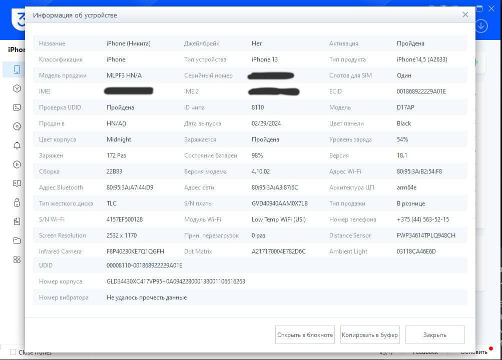Select the chip ID value 8110
Screen dimensions: 502x360
click(258, 107)
